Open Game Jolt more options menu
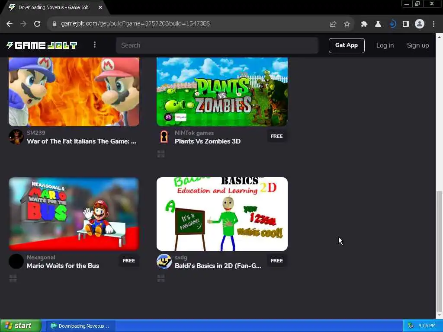 [x=95, y=45]
